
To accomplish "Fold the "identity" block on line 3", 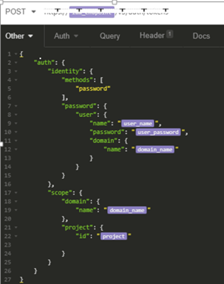I will [x=16, y=71].
